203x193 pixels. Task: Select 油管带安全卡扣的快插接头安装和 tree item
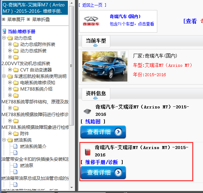click(x=35, y=159)
